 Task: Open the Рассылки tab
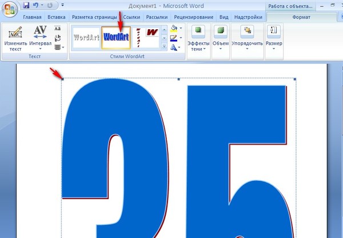157,17
